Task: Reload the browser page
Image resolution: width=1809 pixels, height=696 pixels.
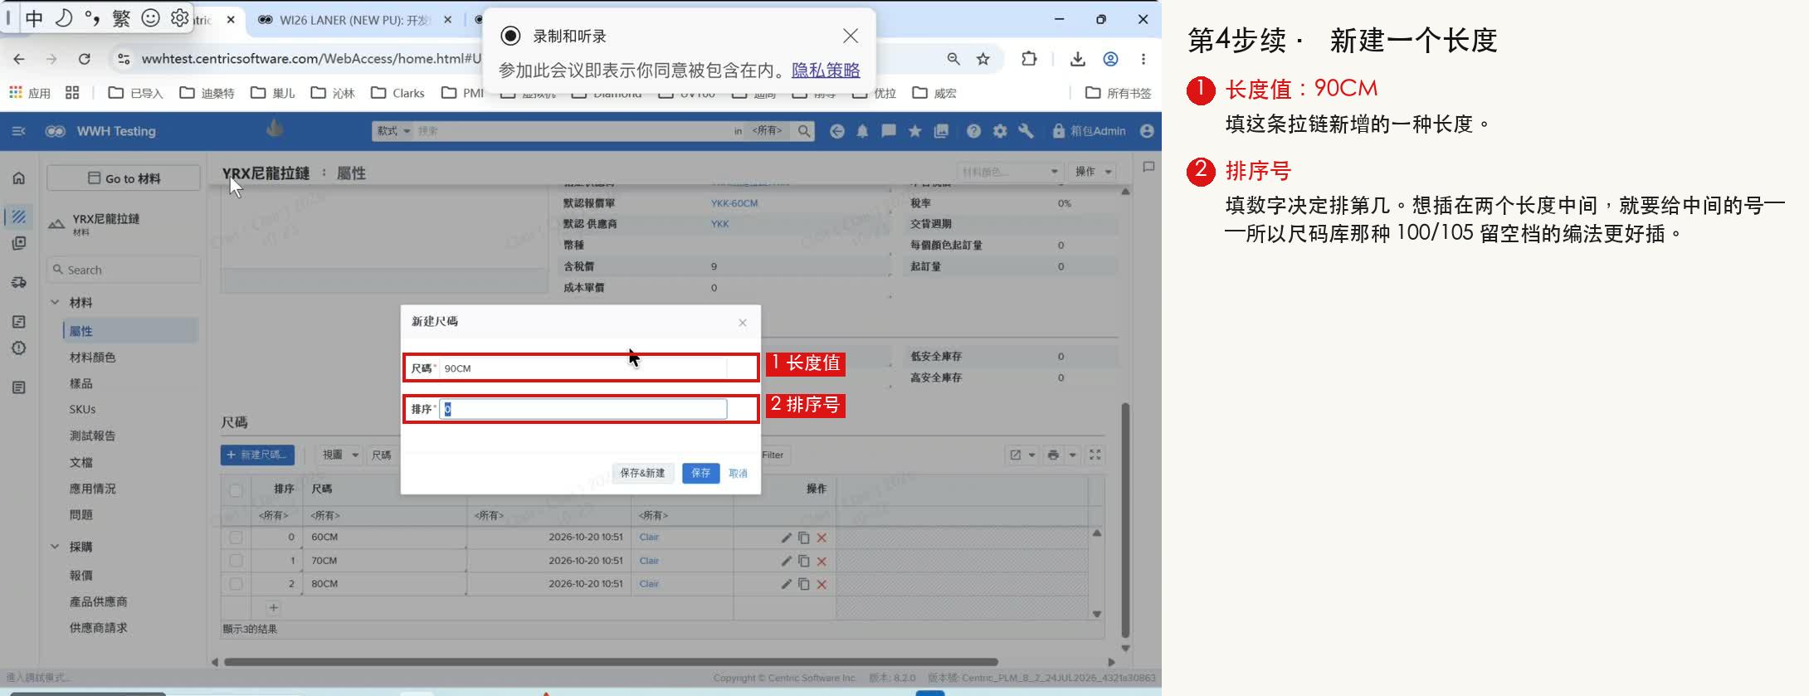Action: pos(84,59)
